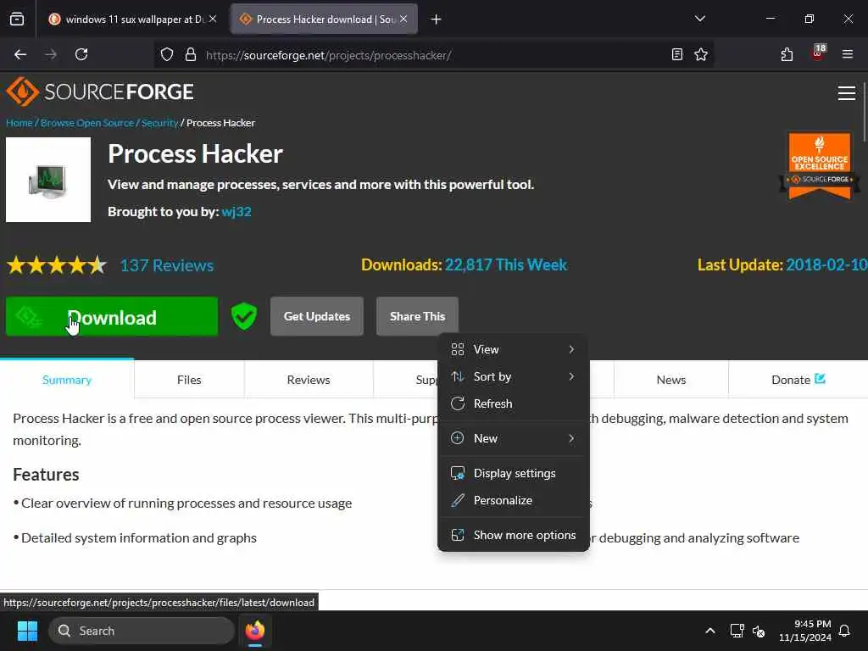The image size is (868, 651).
Task: Toggle reader view icon in address bar
Action: (x=676, y=54)
